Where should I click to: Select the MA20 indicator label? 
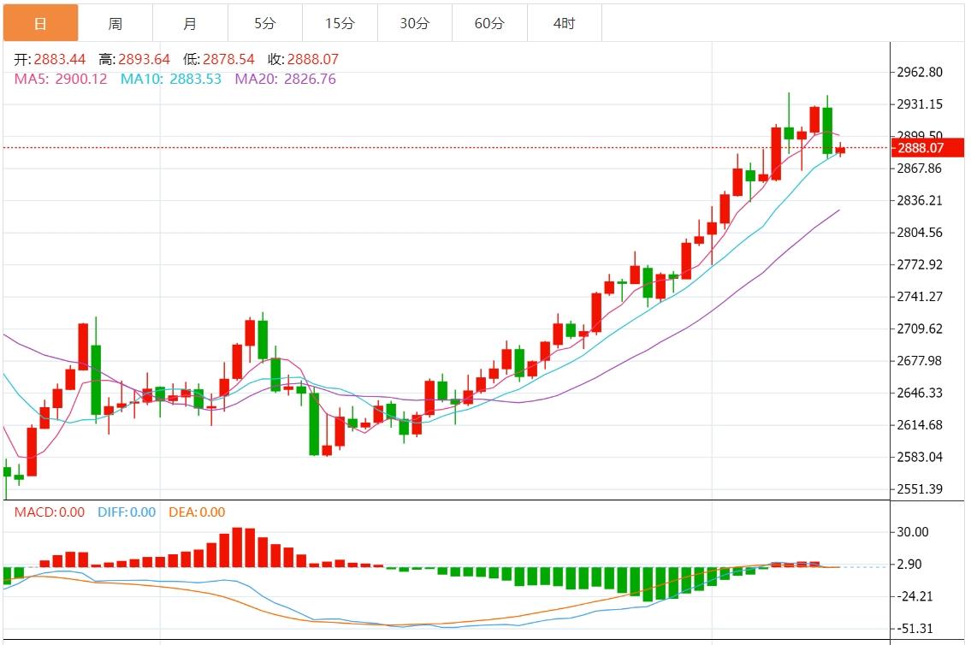[285, 79]
